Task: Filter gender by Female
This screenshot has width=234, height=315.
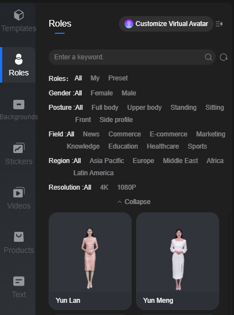Action: pos(102,93)
